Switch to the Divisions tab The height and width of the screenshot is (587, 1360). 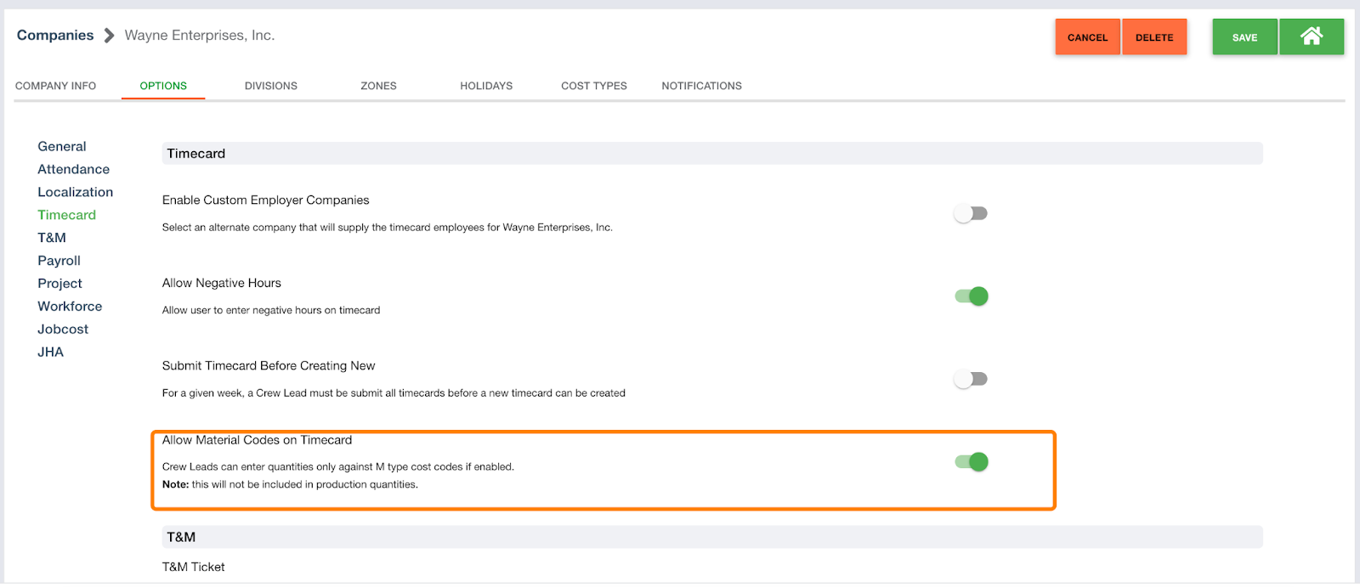pos(271,86)
